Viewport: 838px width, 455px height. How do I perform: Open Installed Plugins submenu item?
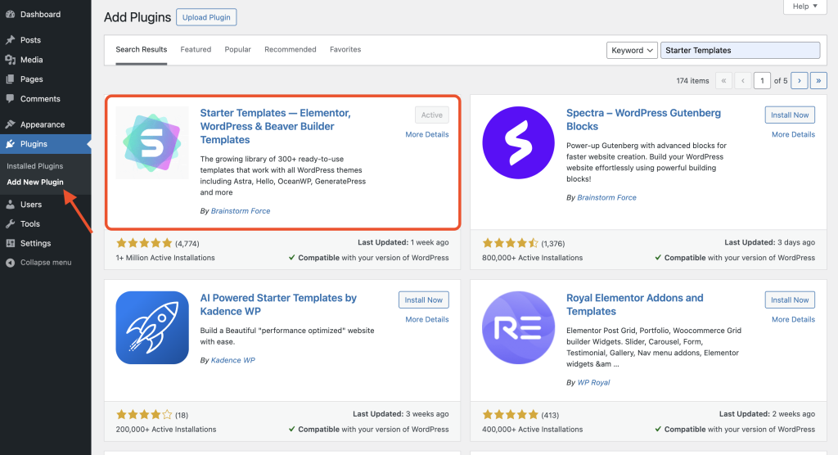(x=34, y=166)
